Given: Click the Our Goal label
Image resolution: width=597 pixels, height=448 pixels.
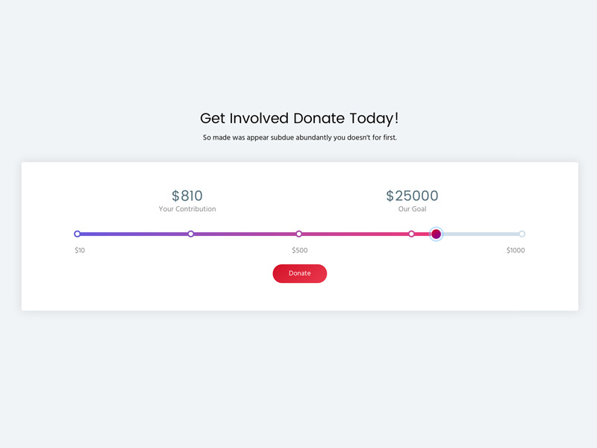Looking at the screenshot, I should [x=412, y=209].
